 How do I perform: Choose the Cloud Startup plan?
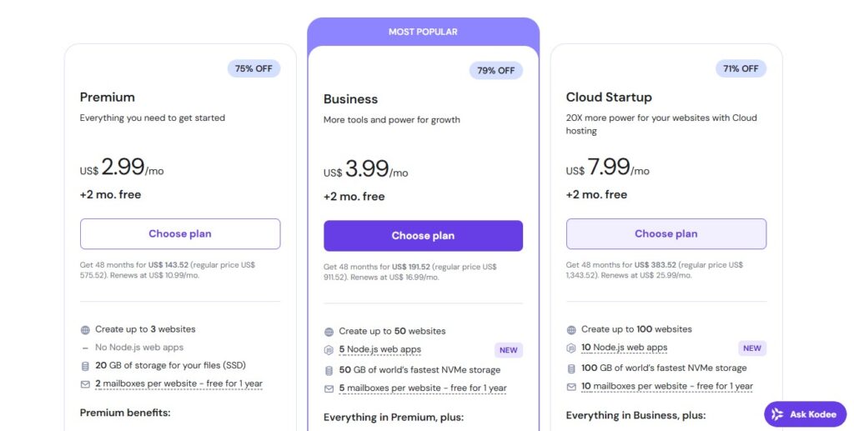pyautogui.click(x=666, y=234)
